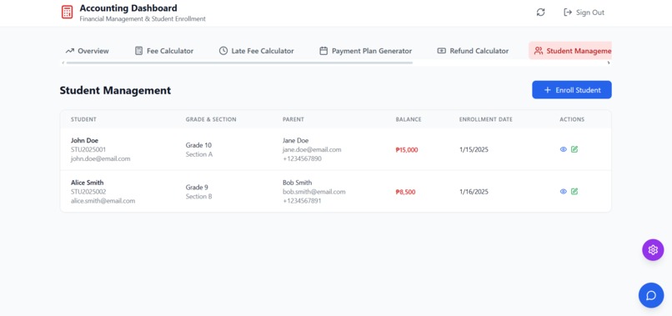The image size is (672, 316).
Task: Click the email alice.smith@email.com
Action: 103,201
